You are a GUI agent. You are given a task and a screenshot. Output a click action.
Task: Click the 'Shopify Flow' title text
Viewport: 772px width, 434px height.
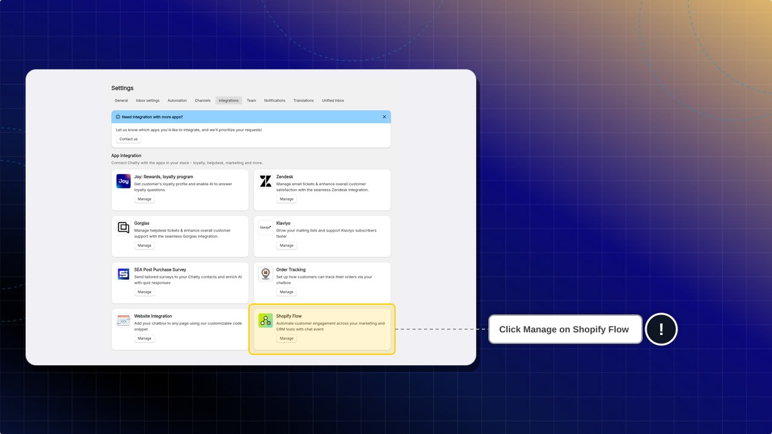coord(289,316)
